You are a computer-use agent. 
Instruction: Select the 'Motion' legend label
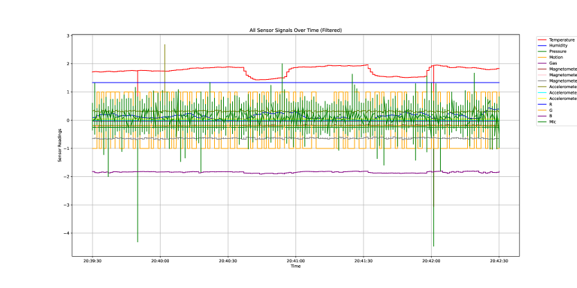point(556,58)
